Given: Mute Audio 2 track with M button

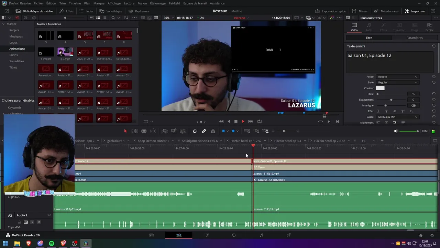Looking at the screenshot, I should pos(38,222).
